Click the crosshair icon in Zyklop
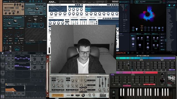Image resolution: width=177 pixels, height=99 pixels. [149, 28]
